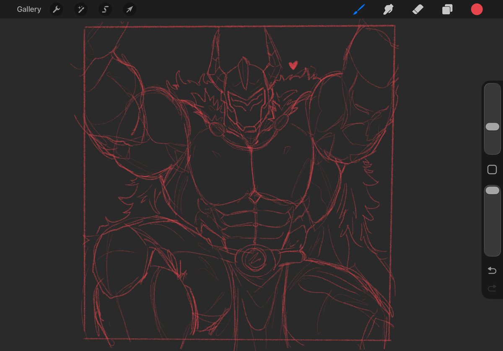
Task: Tap the square Modify button in sidebar
Action: pos(492,170)
